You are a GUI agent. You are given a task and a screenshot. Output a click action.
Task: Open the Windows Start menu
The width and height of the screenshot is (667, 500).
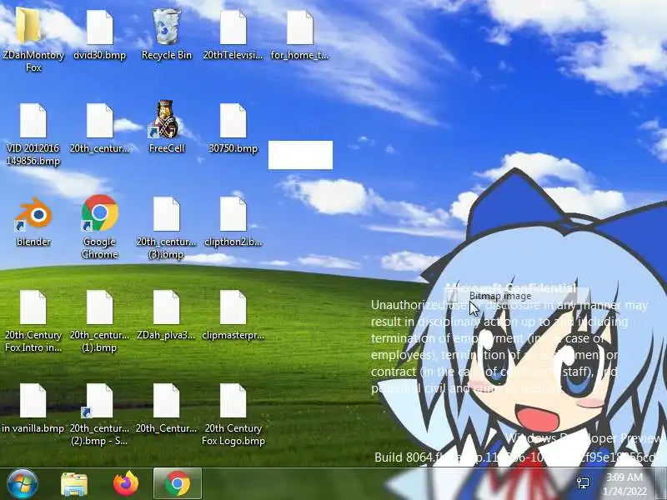click(22, 483)
